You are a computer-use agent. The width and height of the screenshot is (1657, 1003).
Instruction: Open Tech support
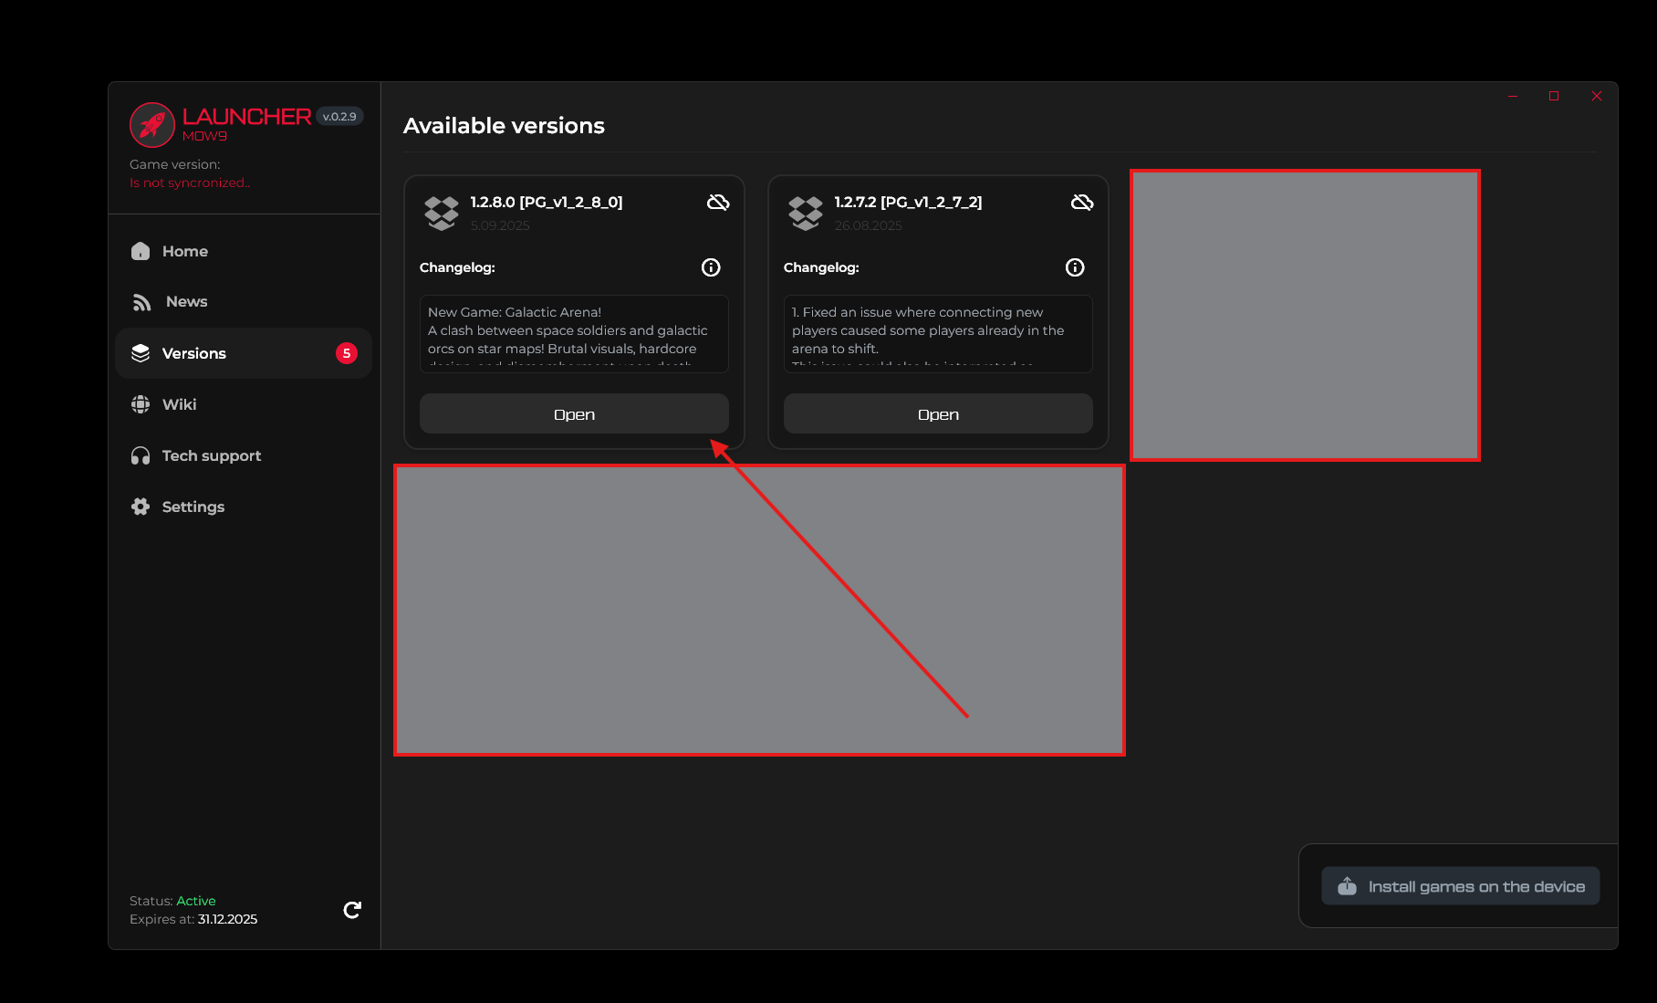211,455
